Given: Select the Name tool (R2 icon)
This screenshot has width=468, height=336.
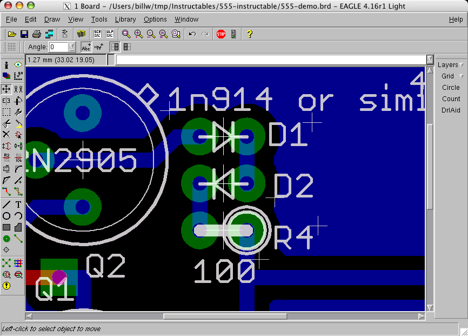Looking at the screenshot, I should coord(6,157).
